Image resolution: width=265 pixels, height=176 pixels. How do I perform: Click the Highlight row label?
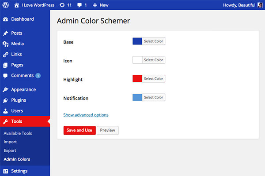[73, 80]
